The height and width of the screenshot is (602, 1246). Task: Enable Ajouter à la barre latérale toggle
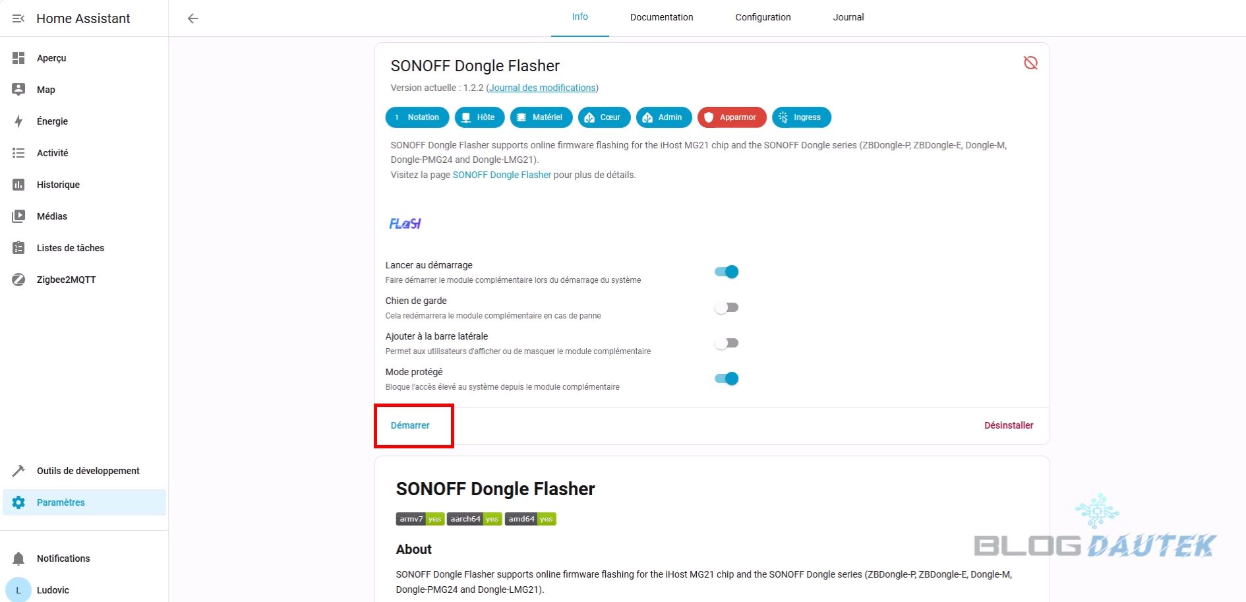coord(727,343)
